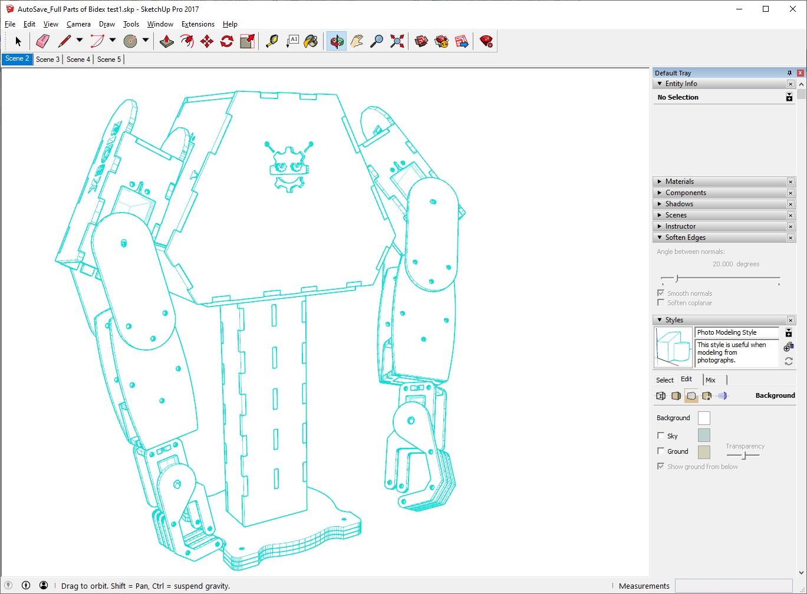The image size is (807, 594).
Task: Expand the Materials panel
Action: (679, 181)
